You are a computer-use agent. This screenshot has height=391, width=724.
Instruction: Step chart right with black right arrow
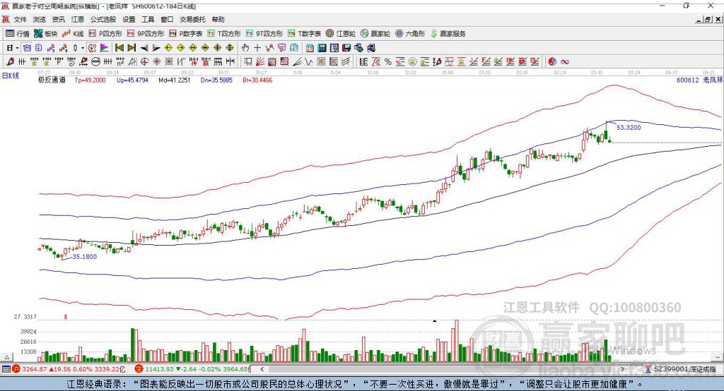[156, 48]
